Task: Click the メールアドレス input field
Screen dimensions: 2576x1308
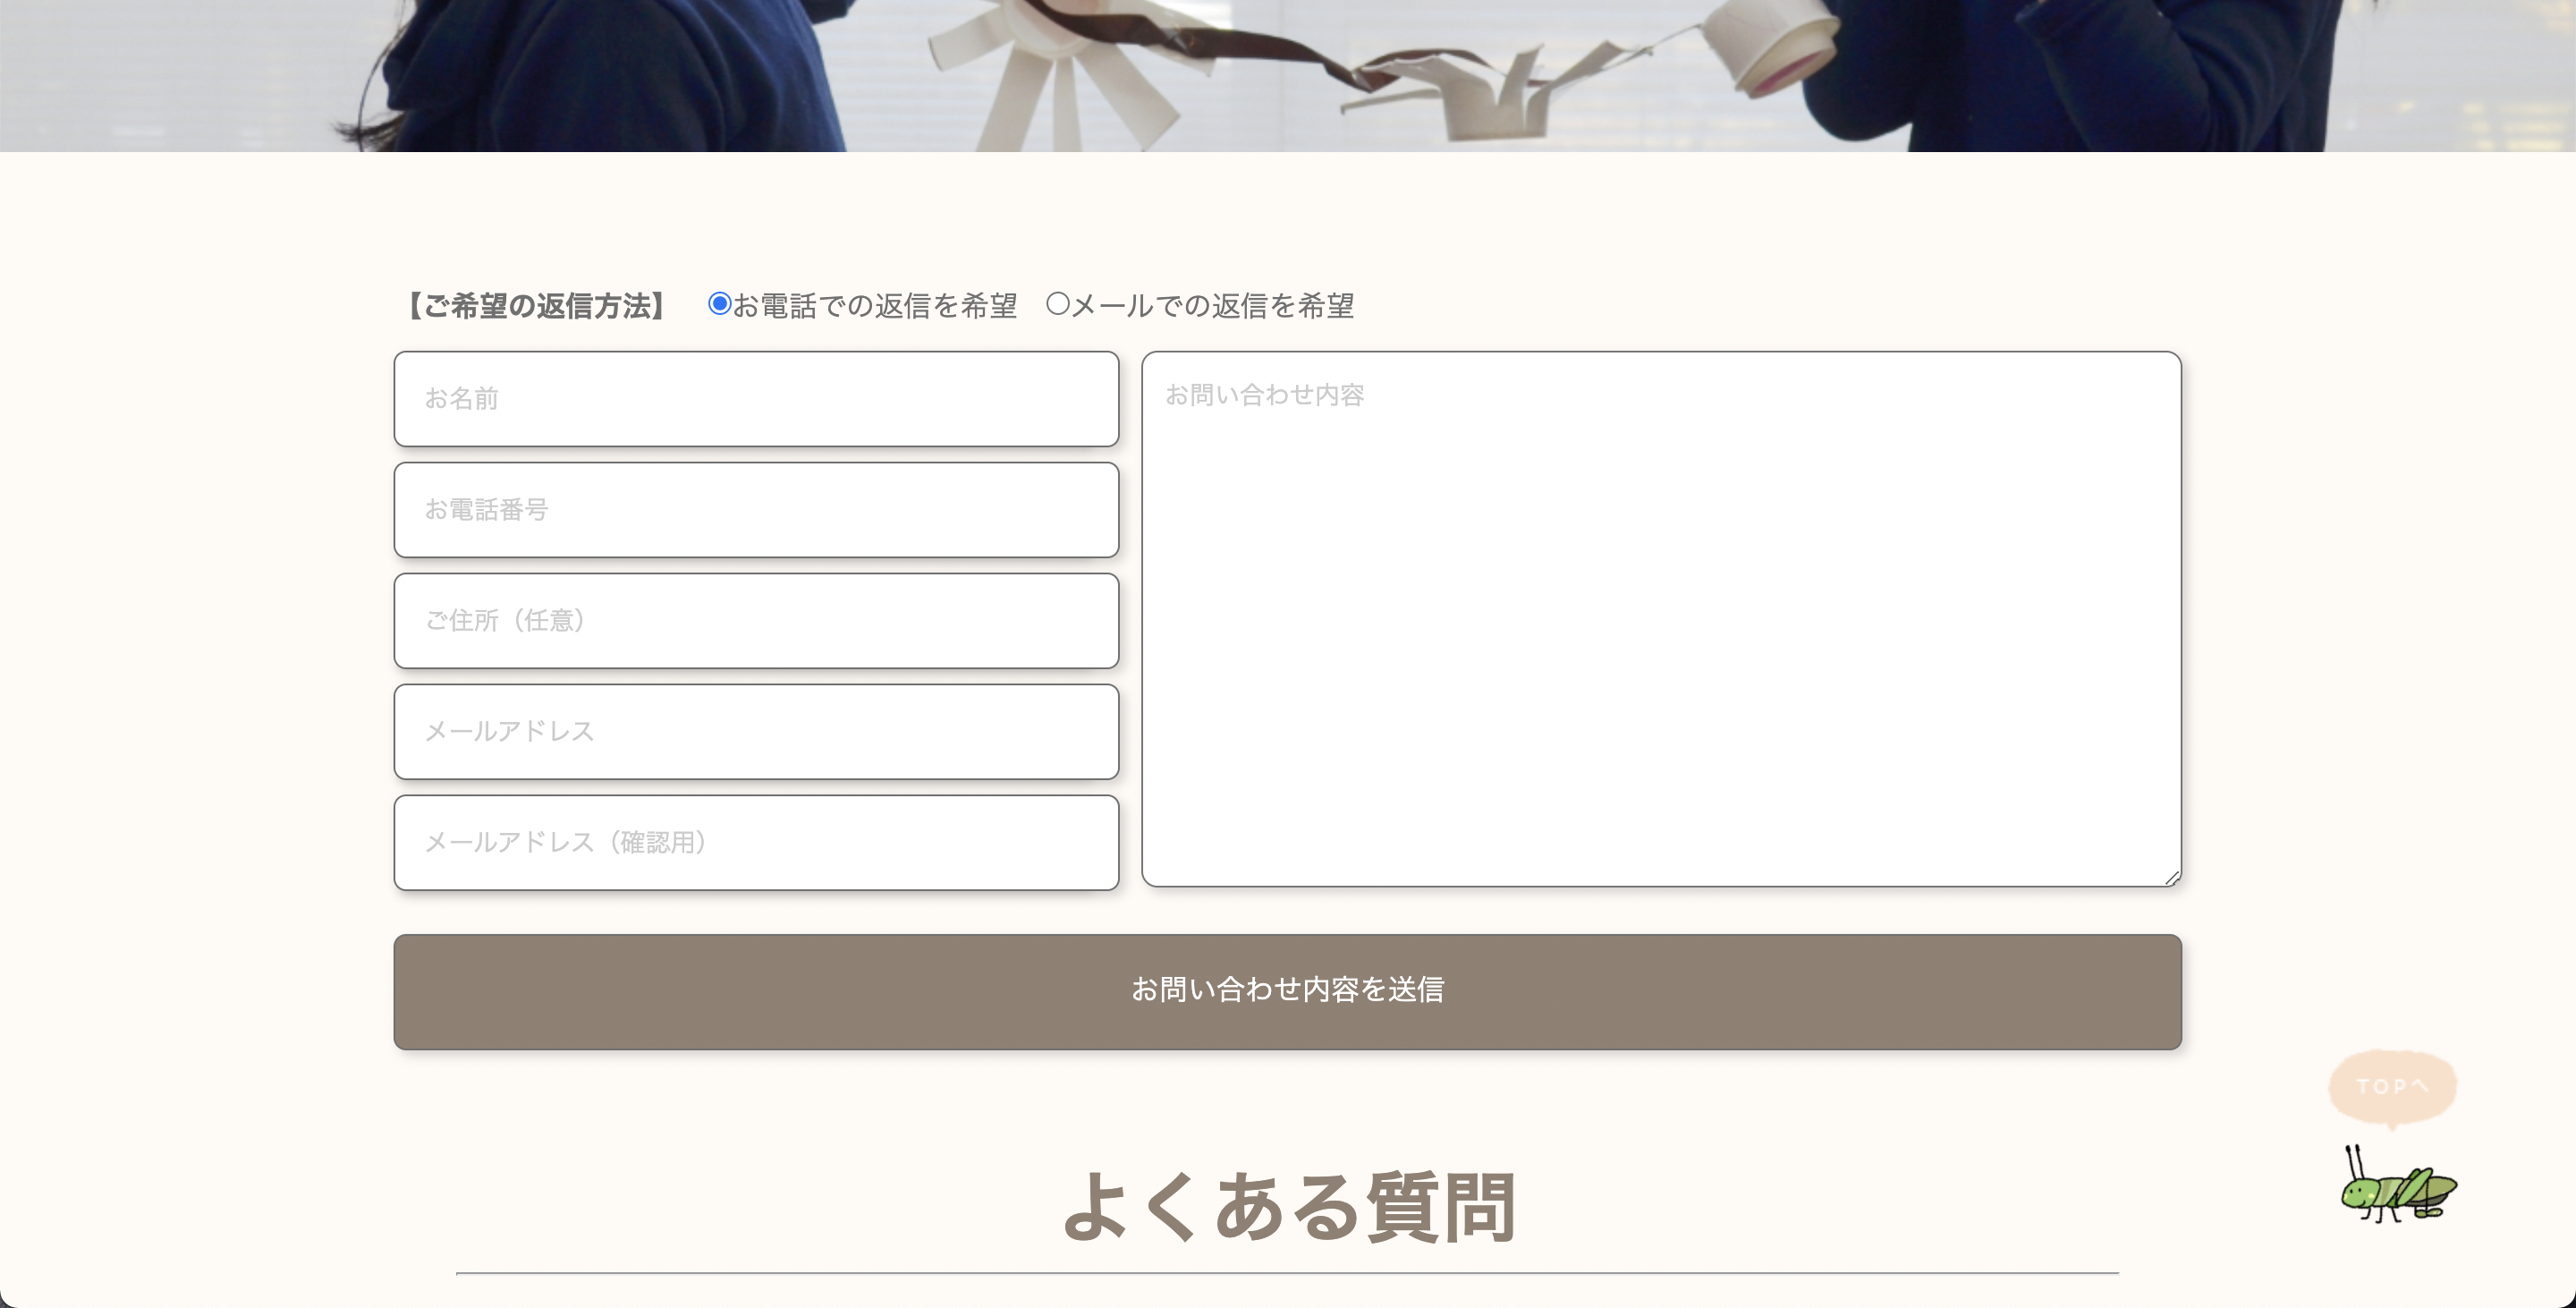Action: coord(756,732)
